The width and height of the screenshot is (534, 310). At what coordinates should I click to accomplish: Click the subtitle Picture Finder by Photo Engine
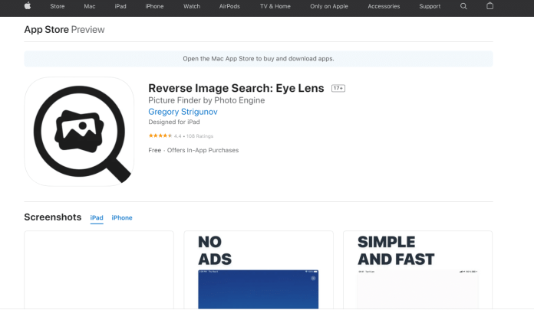pos(206,100)
